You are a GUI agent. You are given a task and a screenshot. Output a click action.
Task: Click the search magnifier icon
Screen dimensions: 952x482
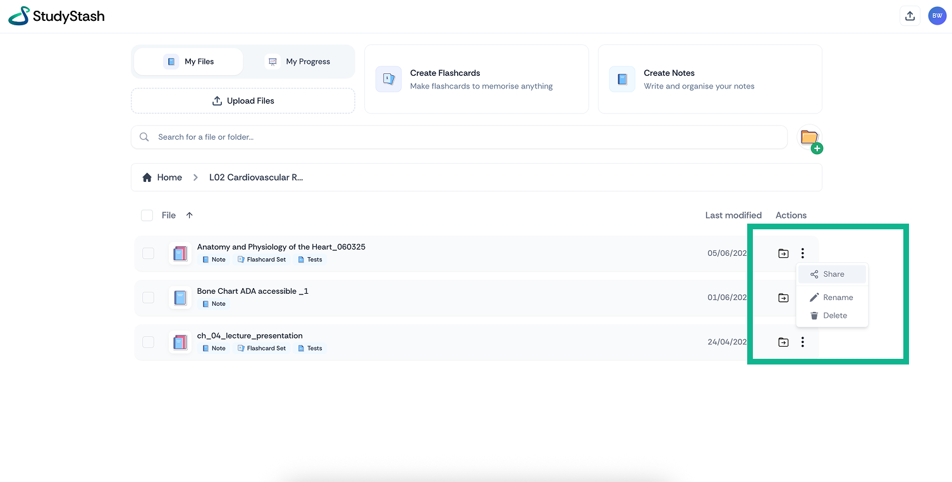[144, 137]
